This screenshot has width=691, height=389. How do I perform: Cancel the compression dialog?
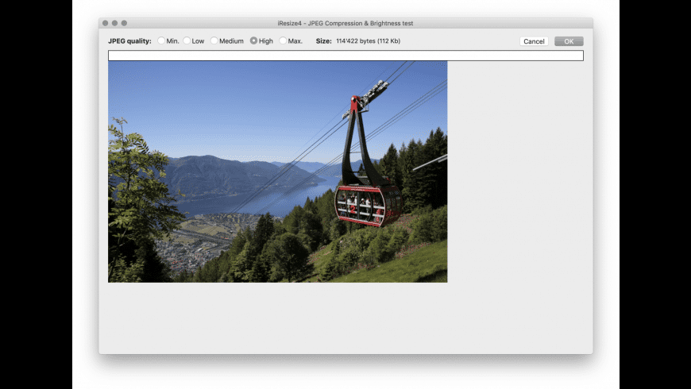pos(534,41)
